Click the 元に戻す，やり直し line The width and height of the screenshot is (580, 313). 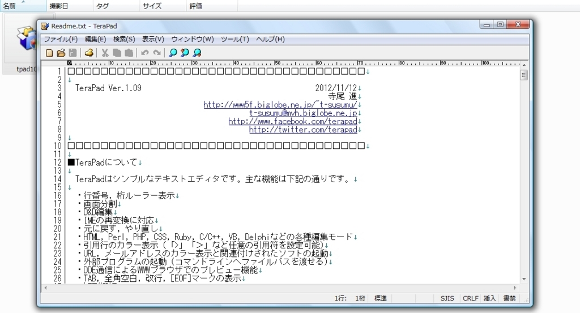(118, 229)
